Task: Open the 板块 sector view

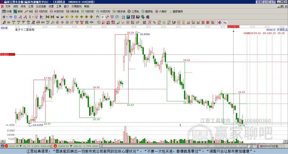Action: [18, 11]
